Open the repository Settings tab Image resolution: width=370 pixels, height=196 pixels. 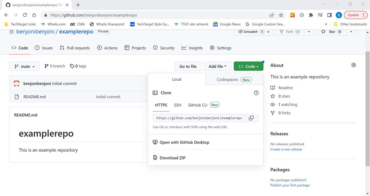pyautogui.click(x=220, y=48)
